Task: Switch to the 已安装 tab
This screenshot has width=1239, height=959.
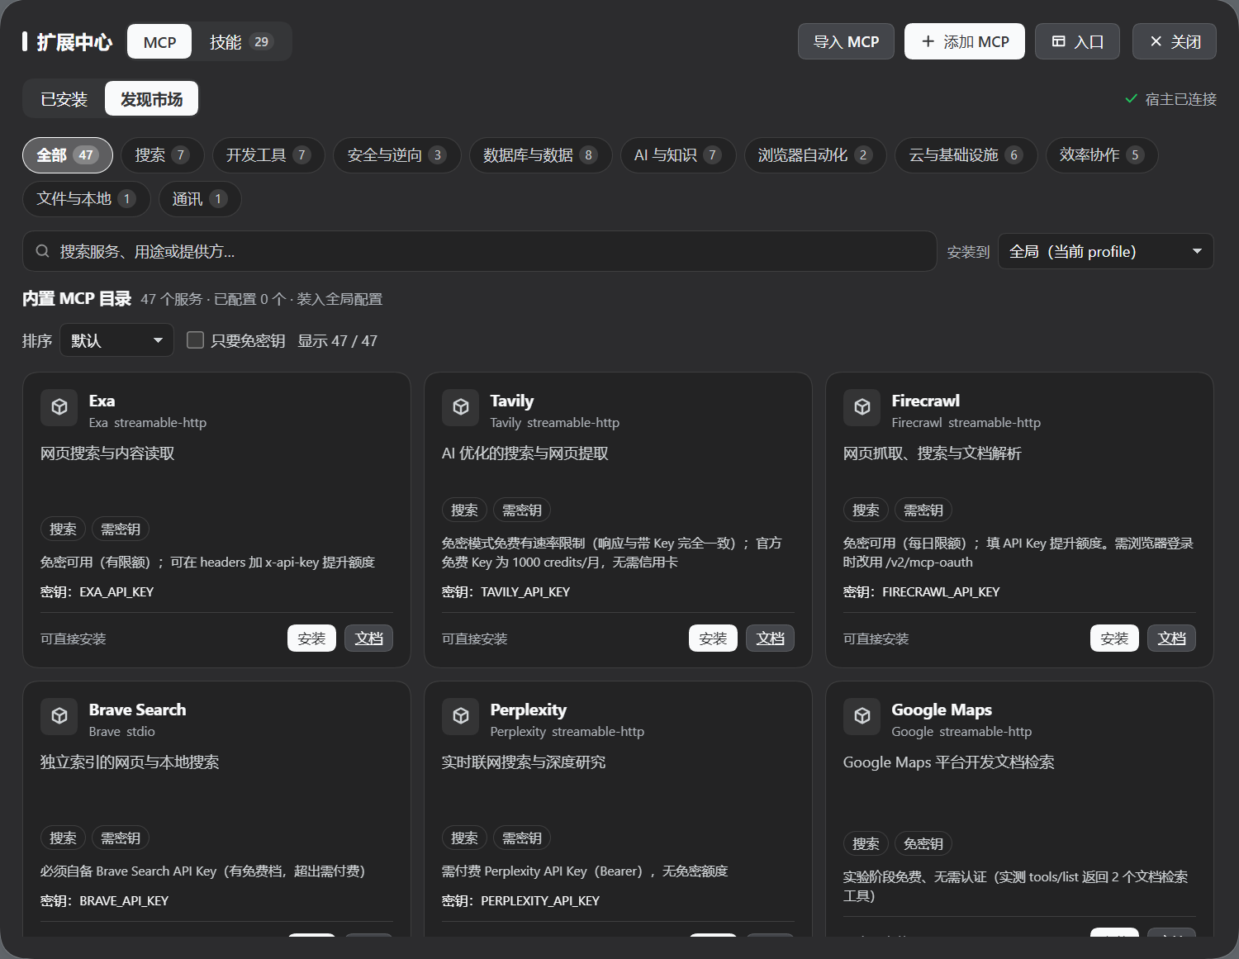Action: coord(64,99)
